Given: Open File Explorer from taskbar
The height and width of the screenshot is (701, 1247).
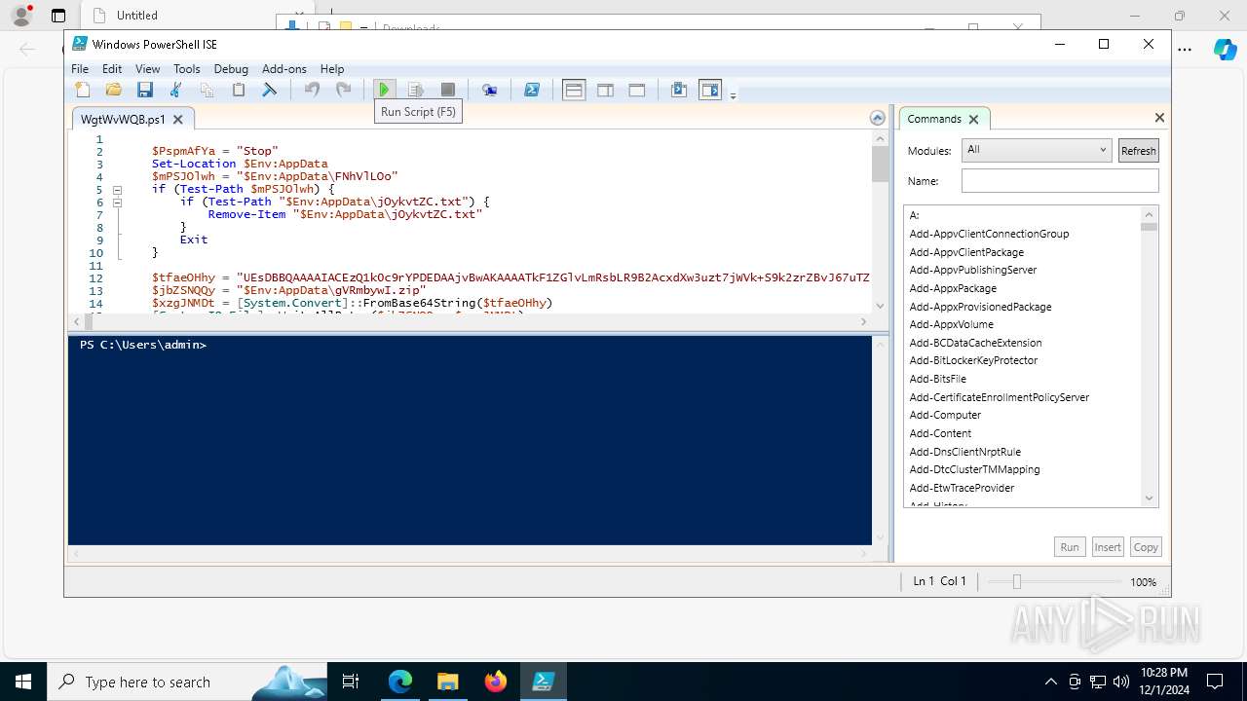Looking at the screenshot, I should [448, 682].
